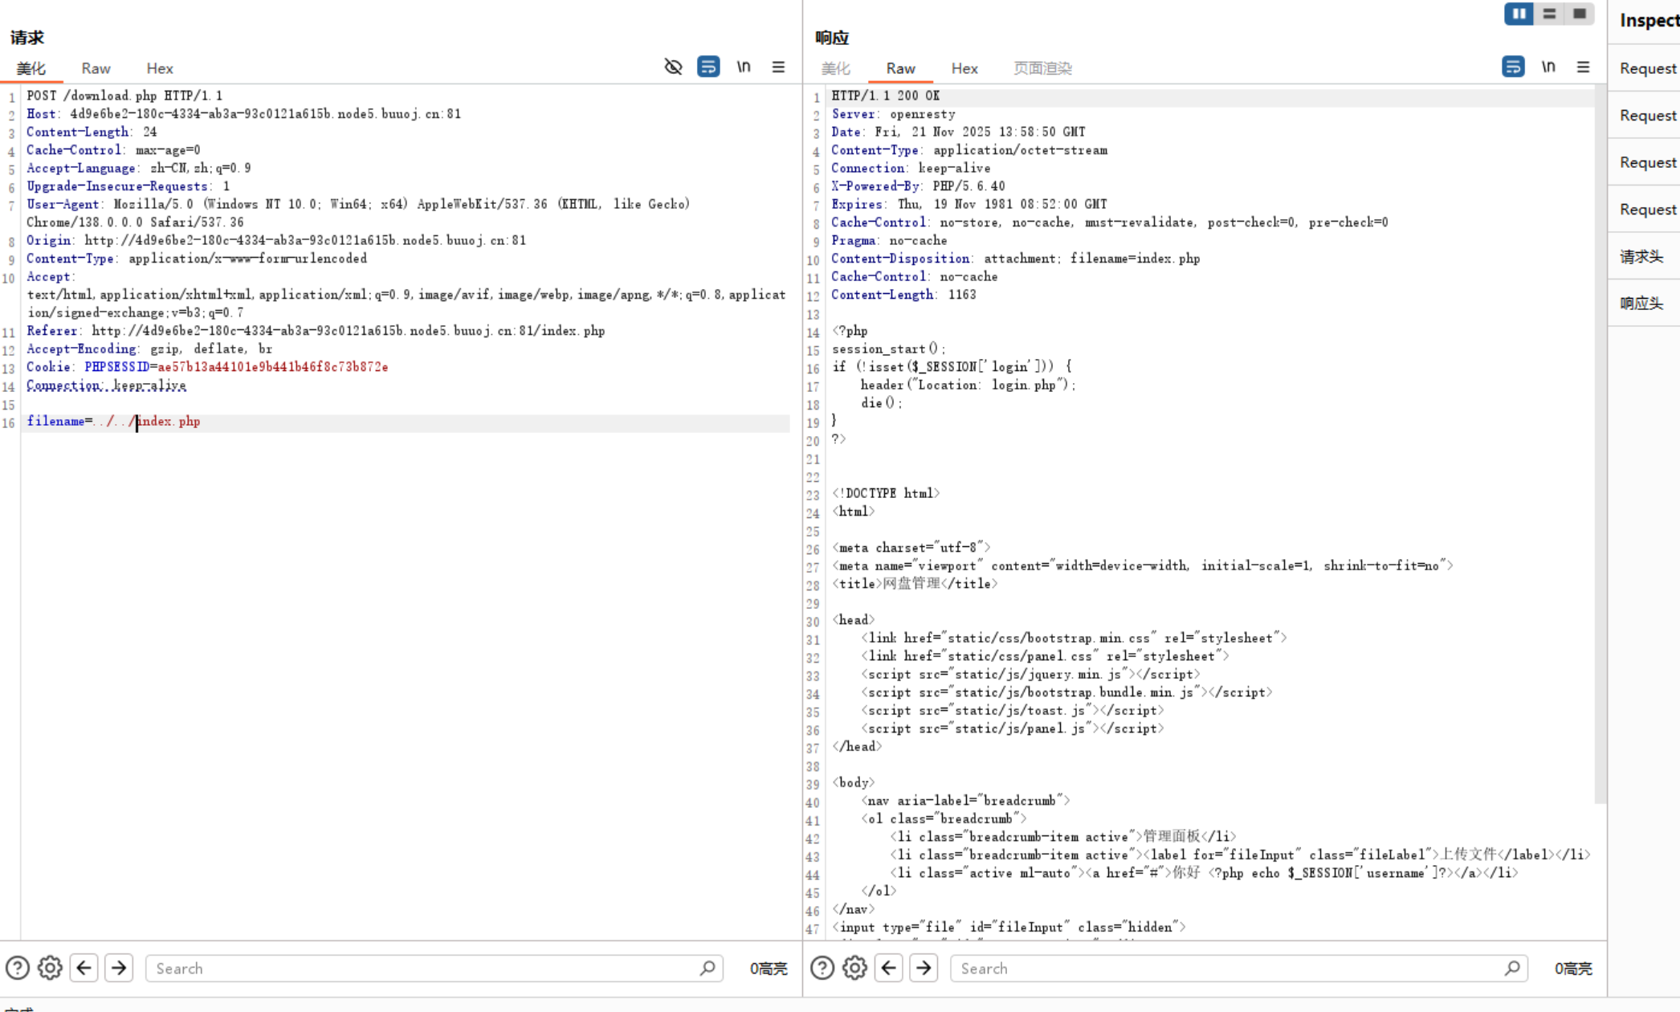The image size is (1680, 1012).
Task: Toggle word wrap icon in response panel
Action: 1513,67
